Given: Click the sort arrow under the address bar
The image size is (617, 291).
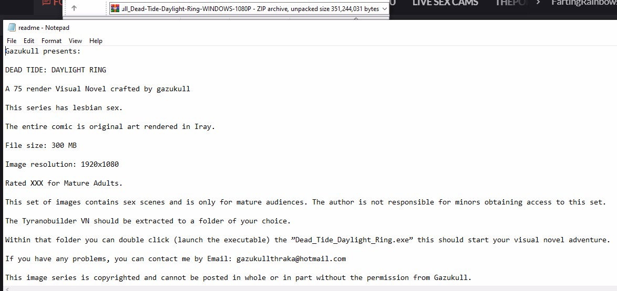Looking at the screenshot, I should [357, 18].
